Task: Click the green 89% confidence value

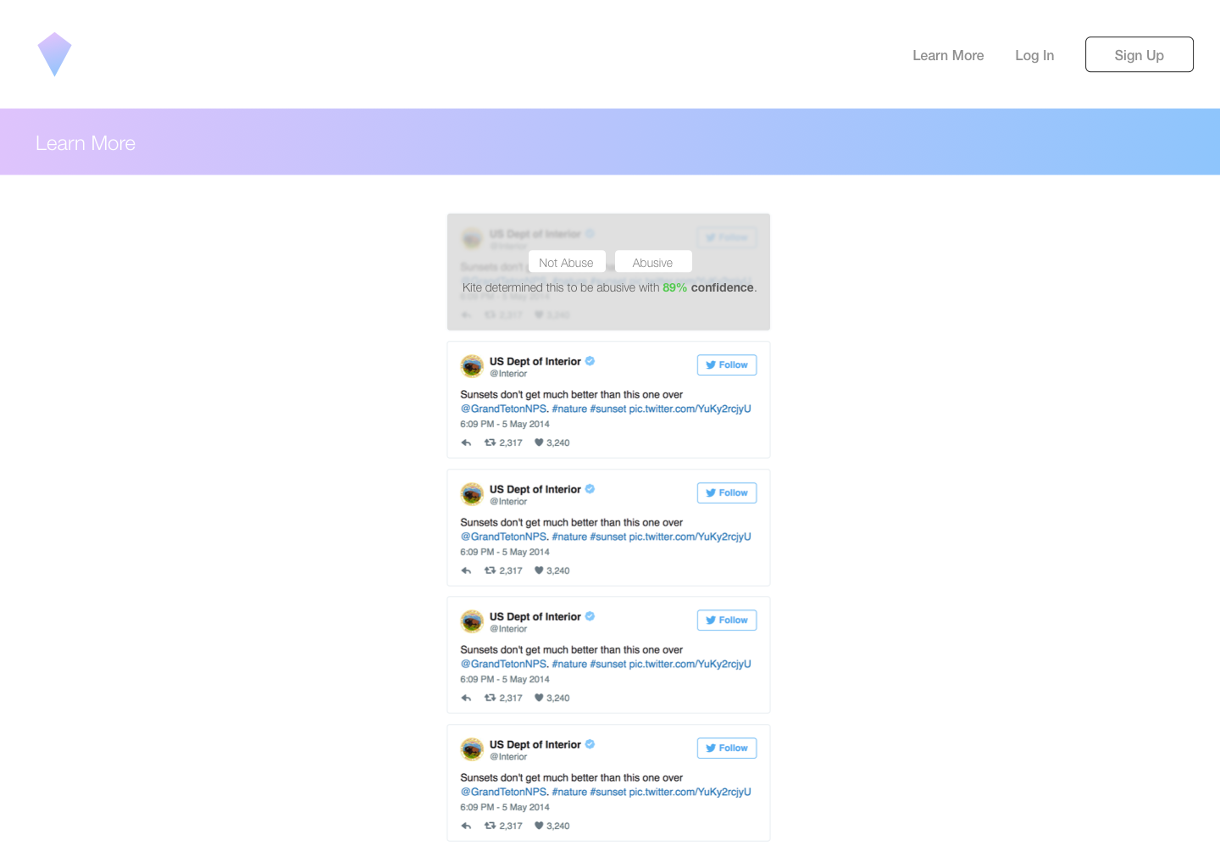Action: point(674,287)
